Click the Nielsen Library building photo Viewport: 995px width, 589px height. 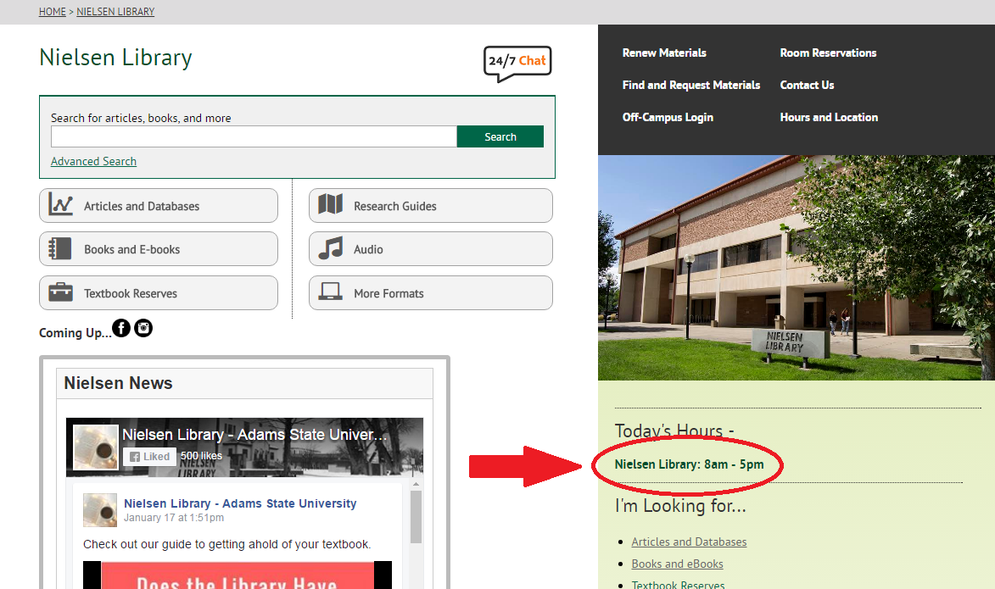pos(797,268)
